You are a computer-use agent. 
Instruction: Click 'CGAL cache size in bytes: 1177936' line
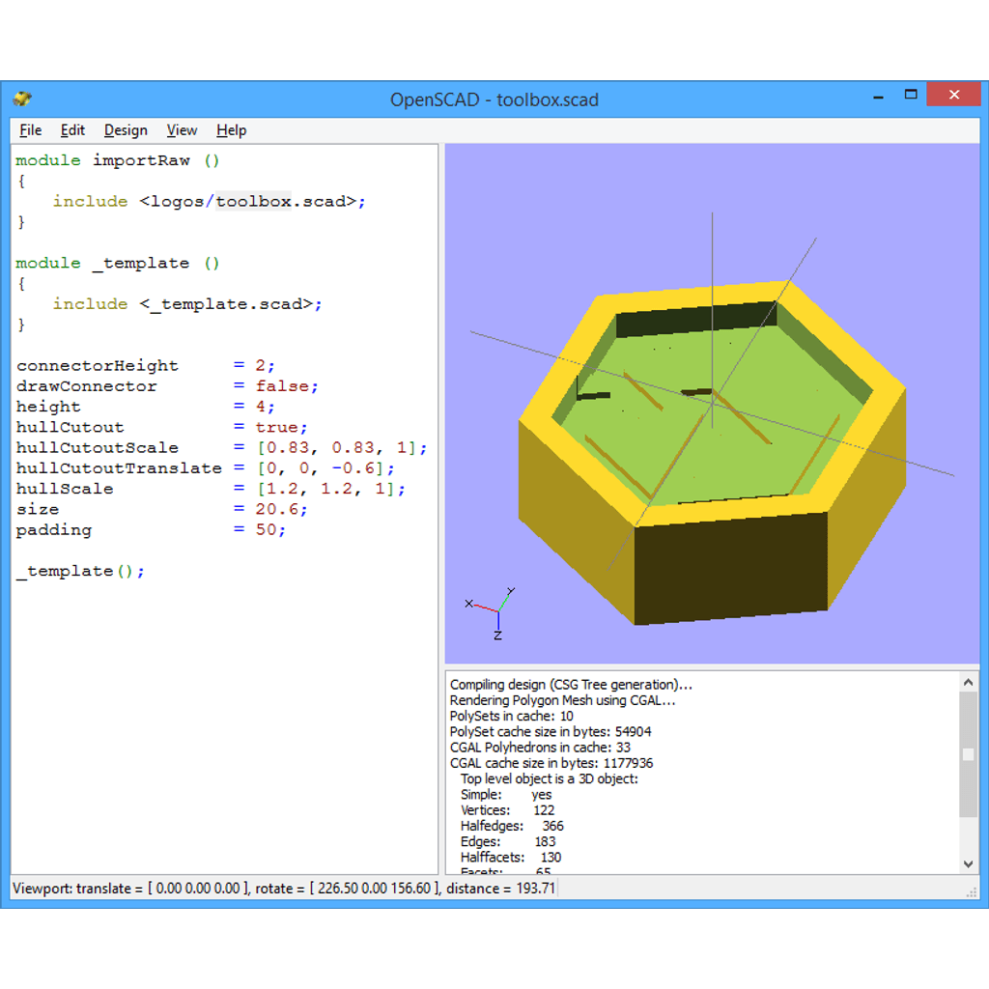551,763
